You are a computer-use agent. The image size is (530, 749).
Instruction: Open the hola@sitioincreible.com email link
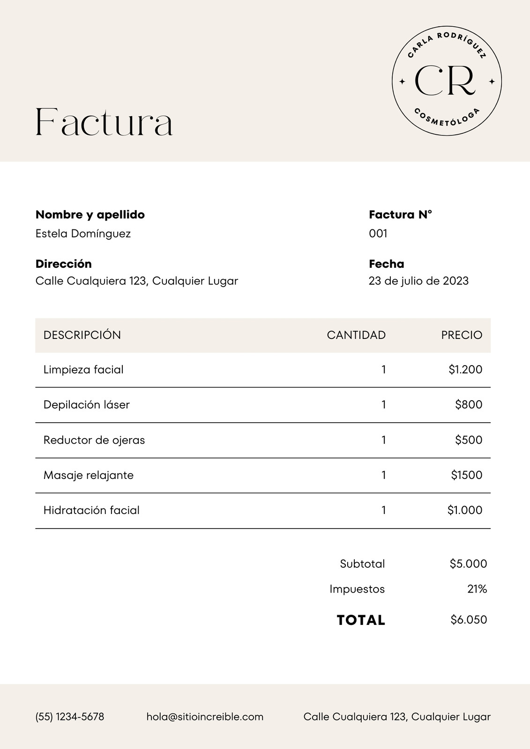pyautogui.click(x=205, y=717)
